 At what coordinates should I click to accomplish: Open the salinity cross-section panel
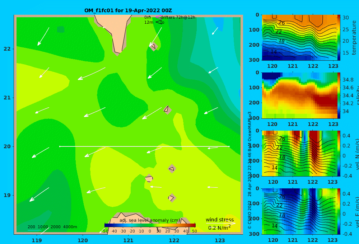click(x=299, y=95)
